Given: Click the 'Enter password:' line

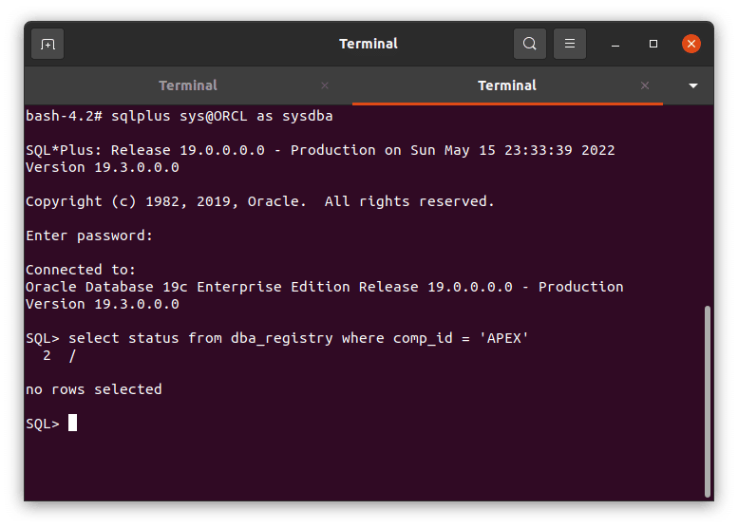Looking at the screenshot, I should coord(89,236).
